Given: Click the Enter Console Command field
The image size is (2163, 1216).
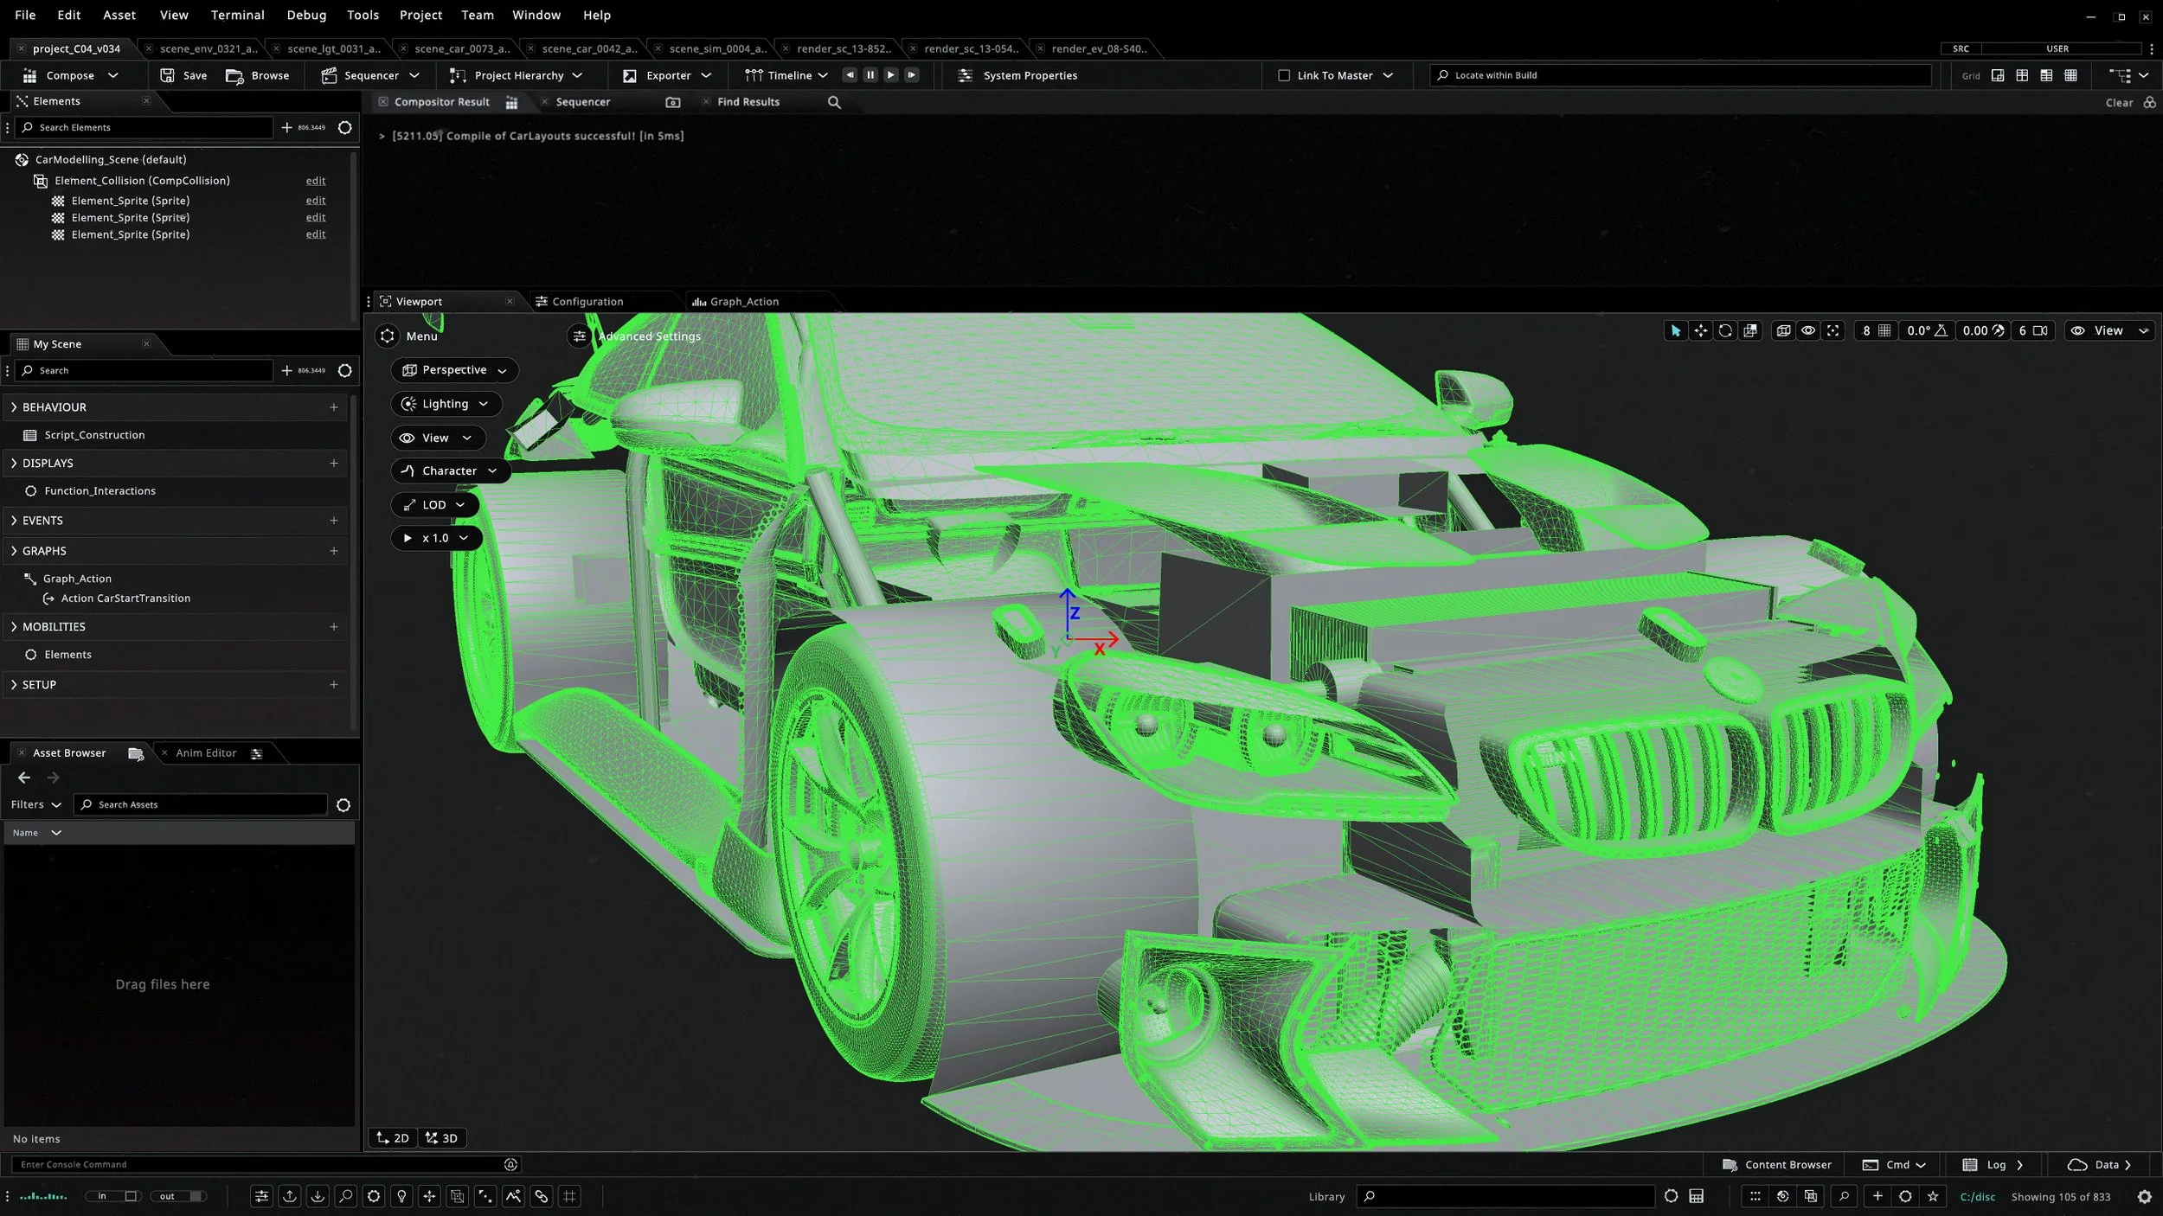Looking at the screenshot, I should tap(266, 1164).
